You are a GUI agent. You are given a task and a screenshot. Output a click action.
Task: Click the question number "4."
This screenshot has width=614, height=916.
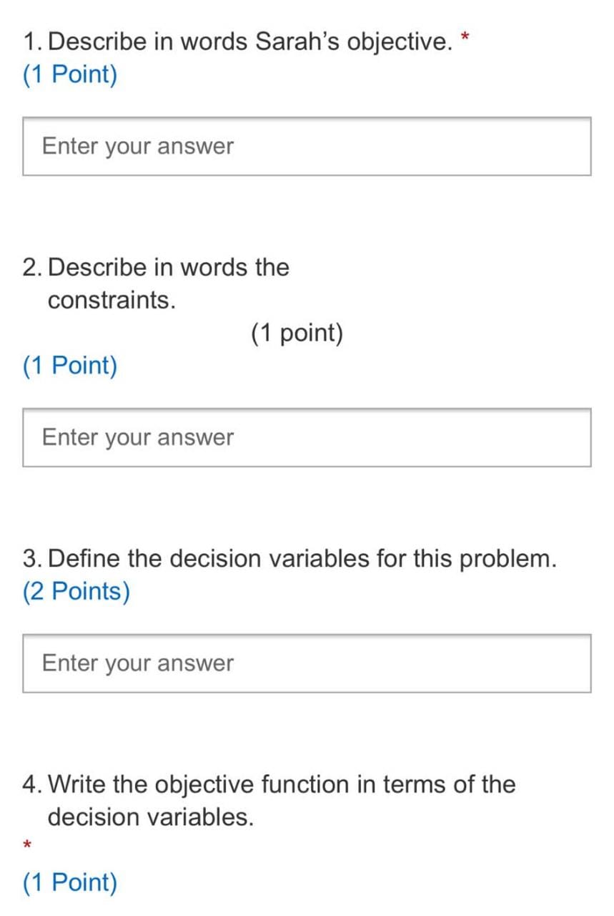click(x=32, y=784)
